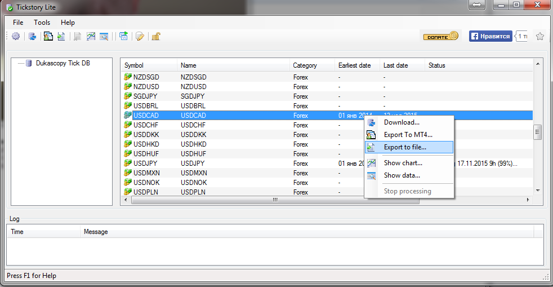This screenshot has width=553, height=287.
Task: Click the symbol list's scroll up arrow
Action: (x=537, y=64)
